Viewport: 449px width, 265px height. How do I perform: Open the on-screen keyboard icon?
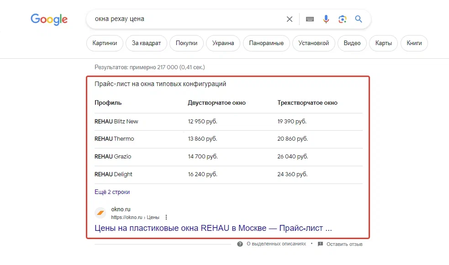click(x=310, y=19)
